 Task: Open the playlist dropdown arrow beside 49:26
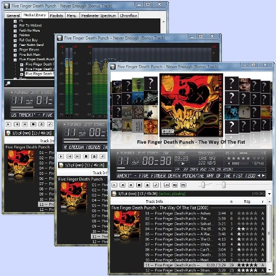[269, 194]
